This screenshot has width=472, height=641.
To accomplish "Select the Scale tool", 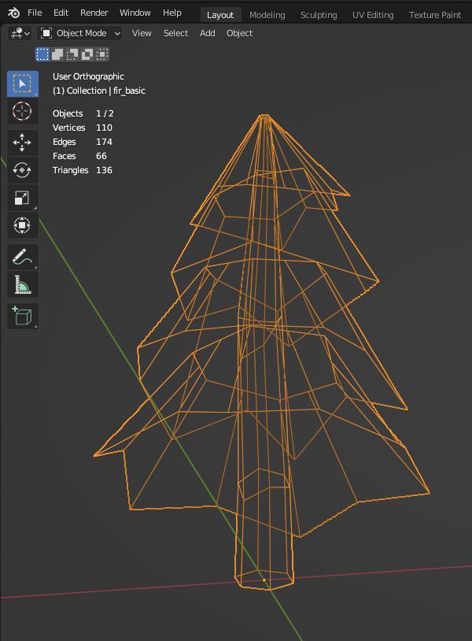I will click(x=22, y=198).
